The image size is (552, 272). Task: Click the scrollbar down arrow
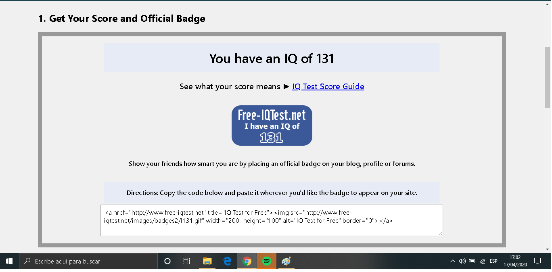(548, 249)
